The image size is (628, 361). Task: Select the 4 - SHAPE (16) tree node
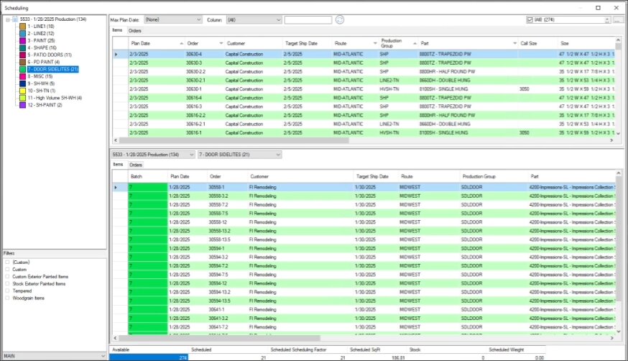click(42, 48)
